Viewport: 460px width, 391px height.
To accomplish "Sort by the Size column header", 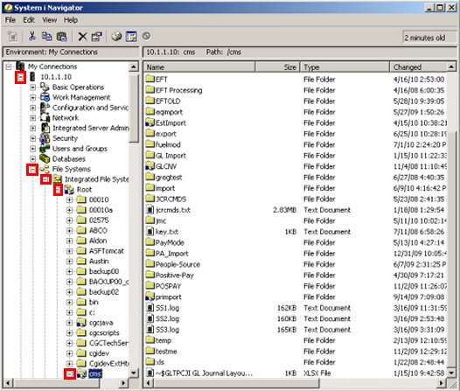I will point(277,66).
